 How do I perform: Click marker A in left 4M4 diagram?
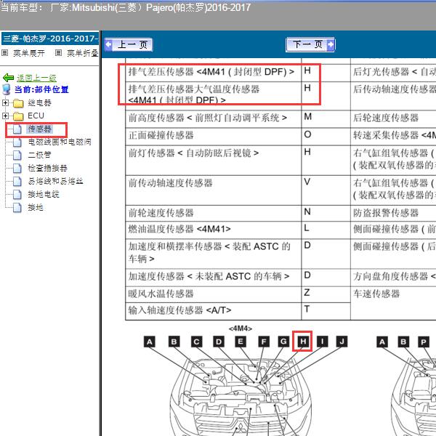150,342
